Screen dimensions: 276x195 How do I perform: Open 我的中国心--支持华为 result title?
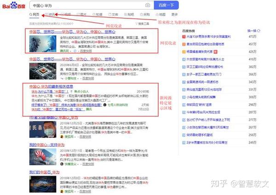[47, 145]
